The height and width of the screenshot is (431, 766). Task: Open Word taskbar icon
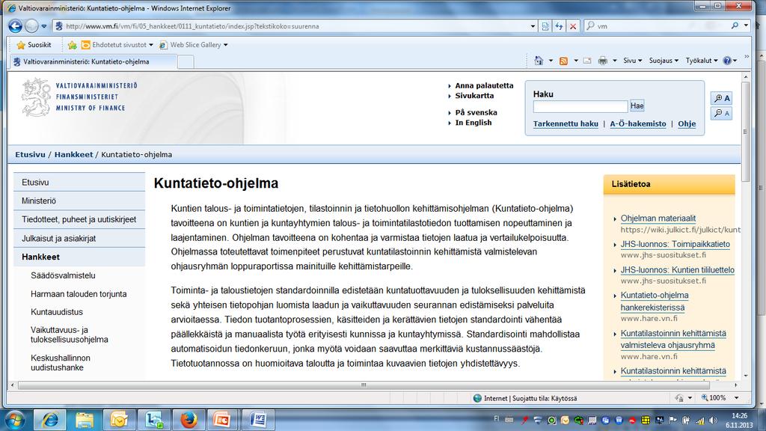(258, 420)
